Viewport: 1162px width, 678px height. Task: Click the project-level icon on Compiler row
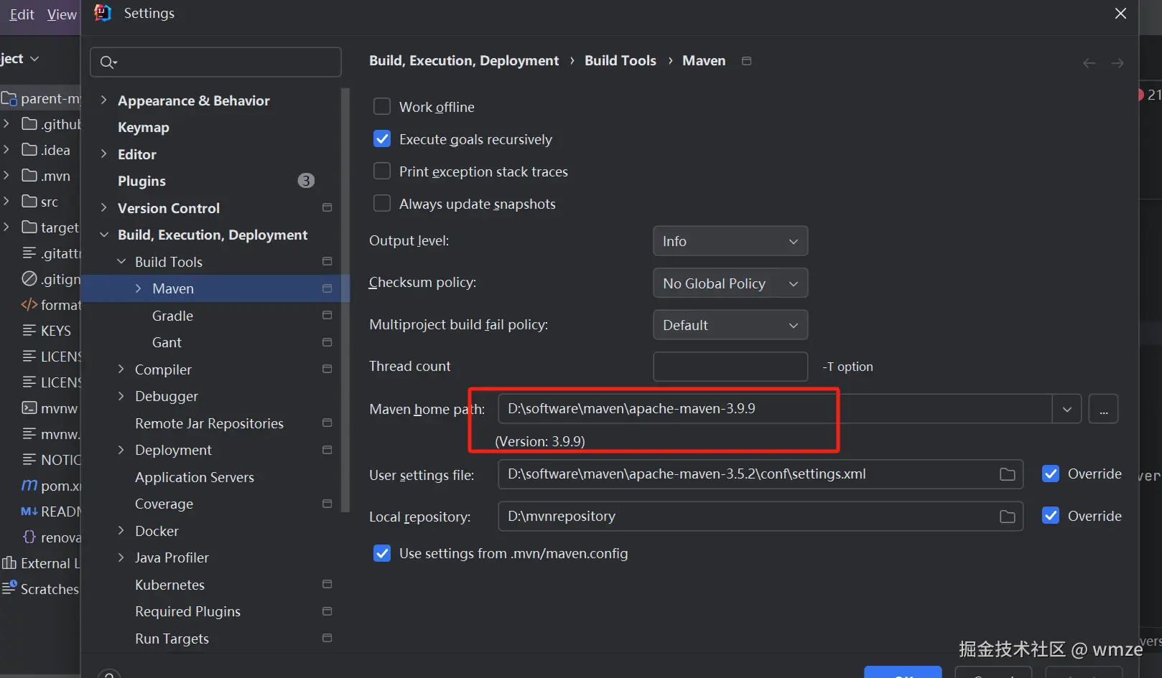[x=327, y=369]
